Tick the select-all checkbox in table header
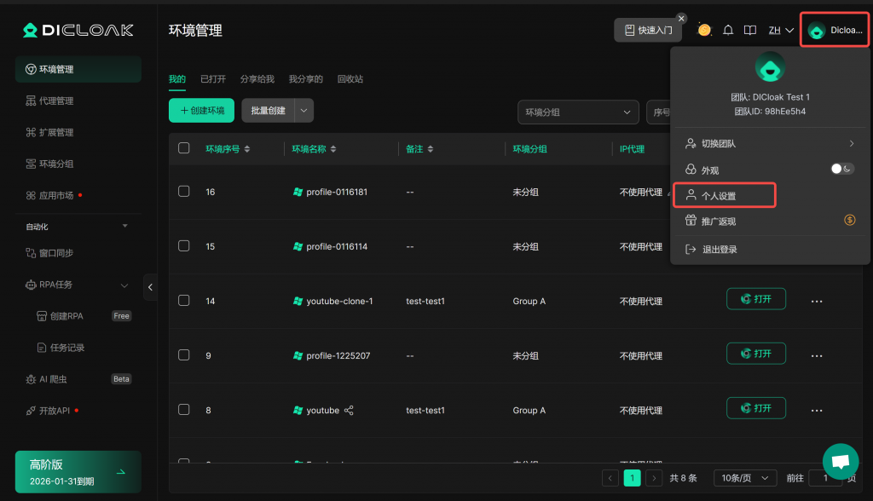This screenshot has height=501, width=873. pos(183,148)
